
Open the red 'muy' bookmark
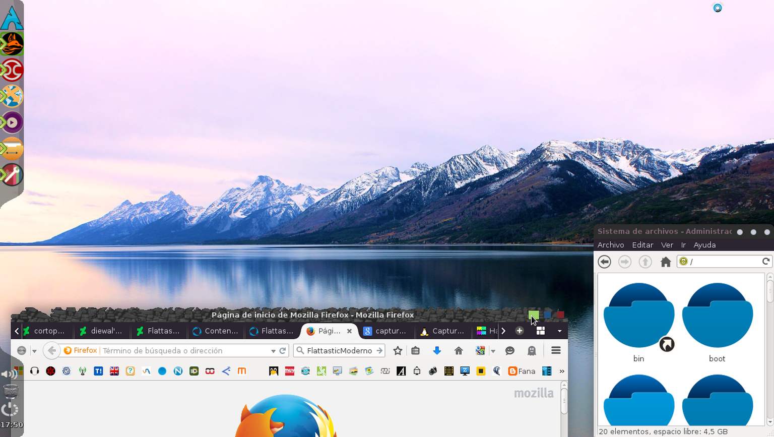point(290,371)
